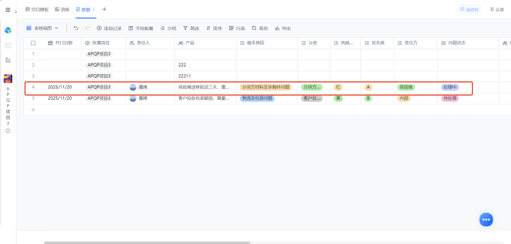The width and height of the screenshot is (511, 244).
Task: Switch to the 流程 tab
Action: [62, 9]
